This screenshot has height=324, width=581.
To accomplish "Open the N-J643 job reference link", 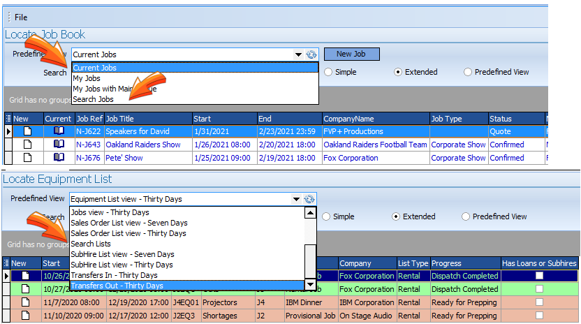I will (x=88, y=145).
